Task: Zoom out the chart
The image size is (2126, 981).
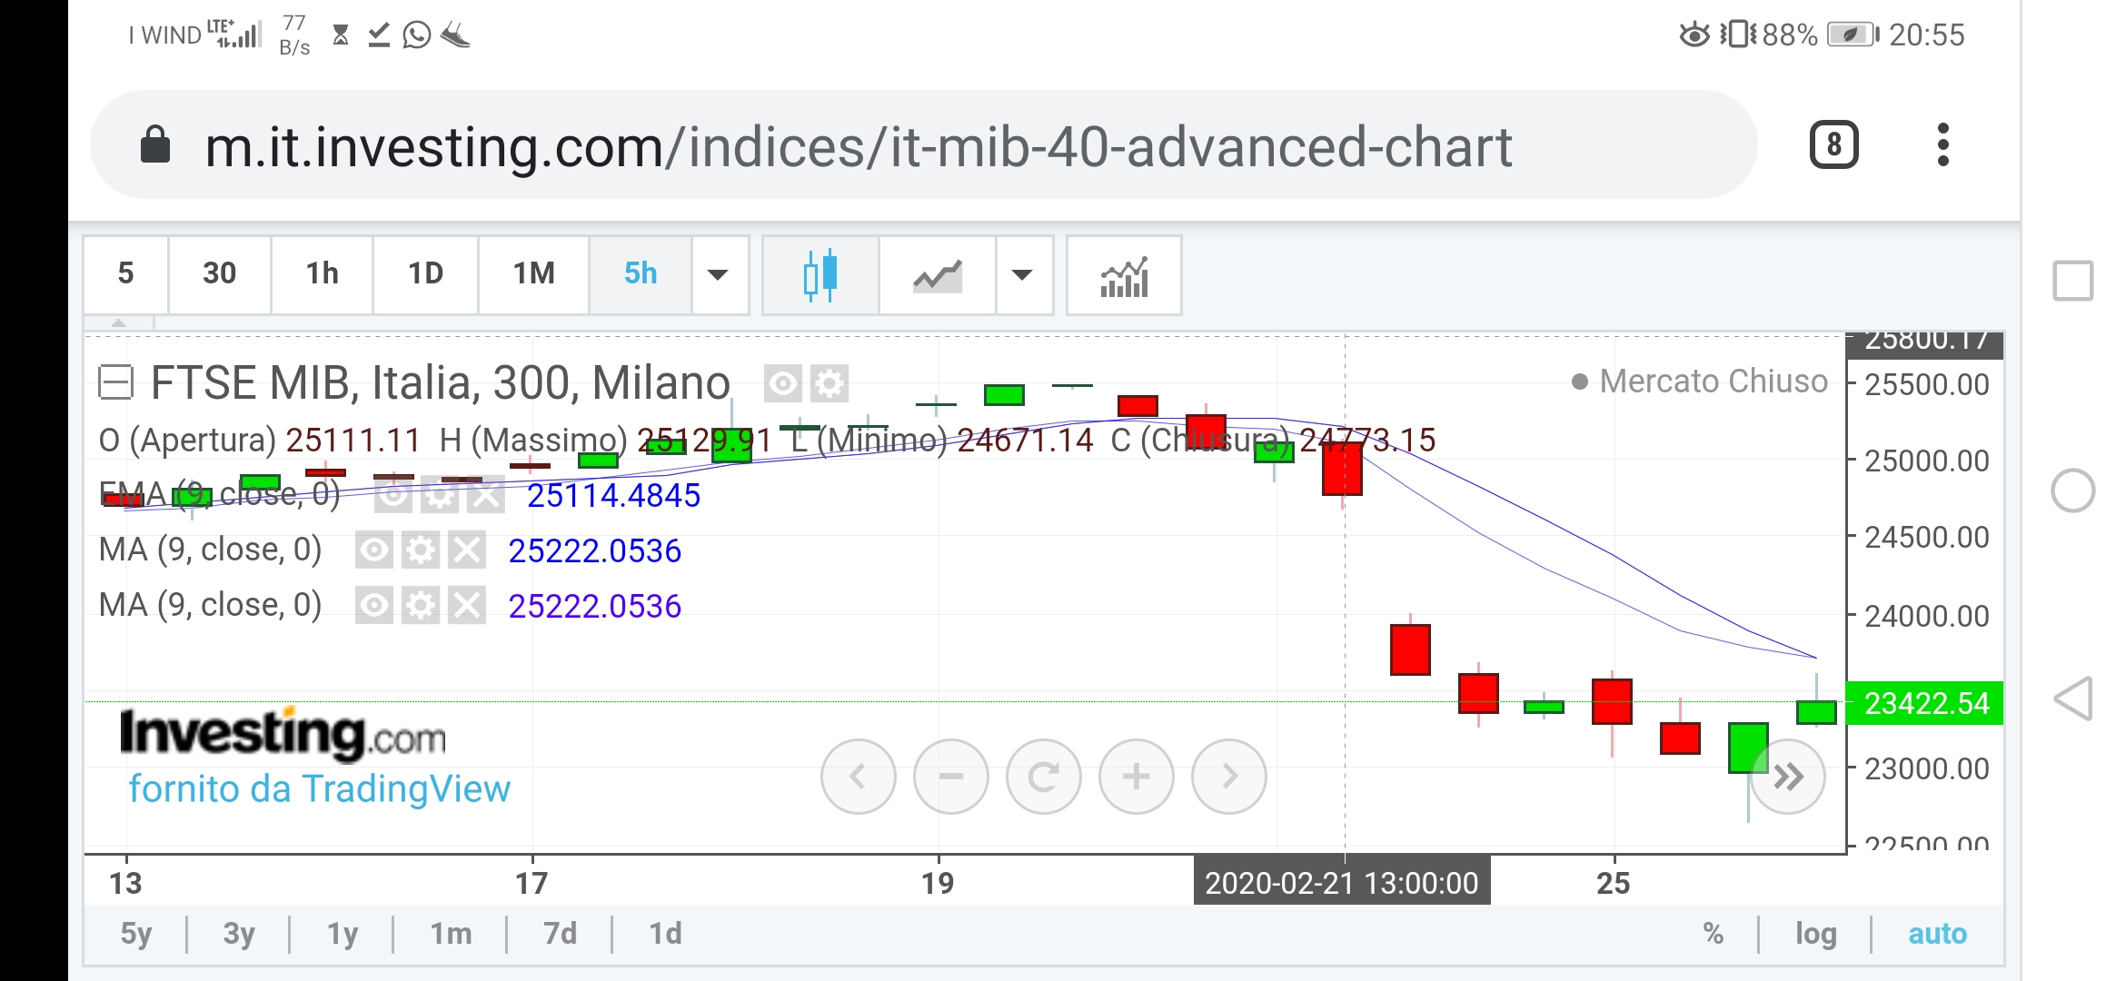Action: (950, 777)
